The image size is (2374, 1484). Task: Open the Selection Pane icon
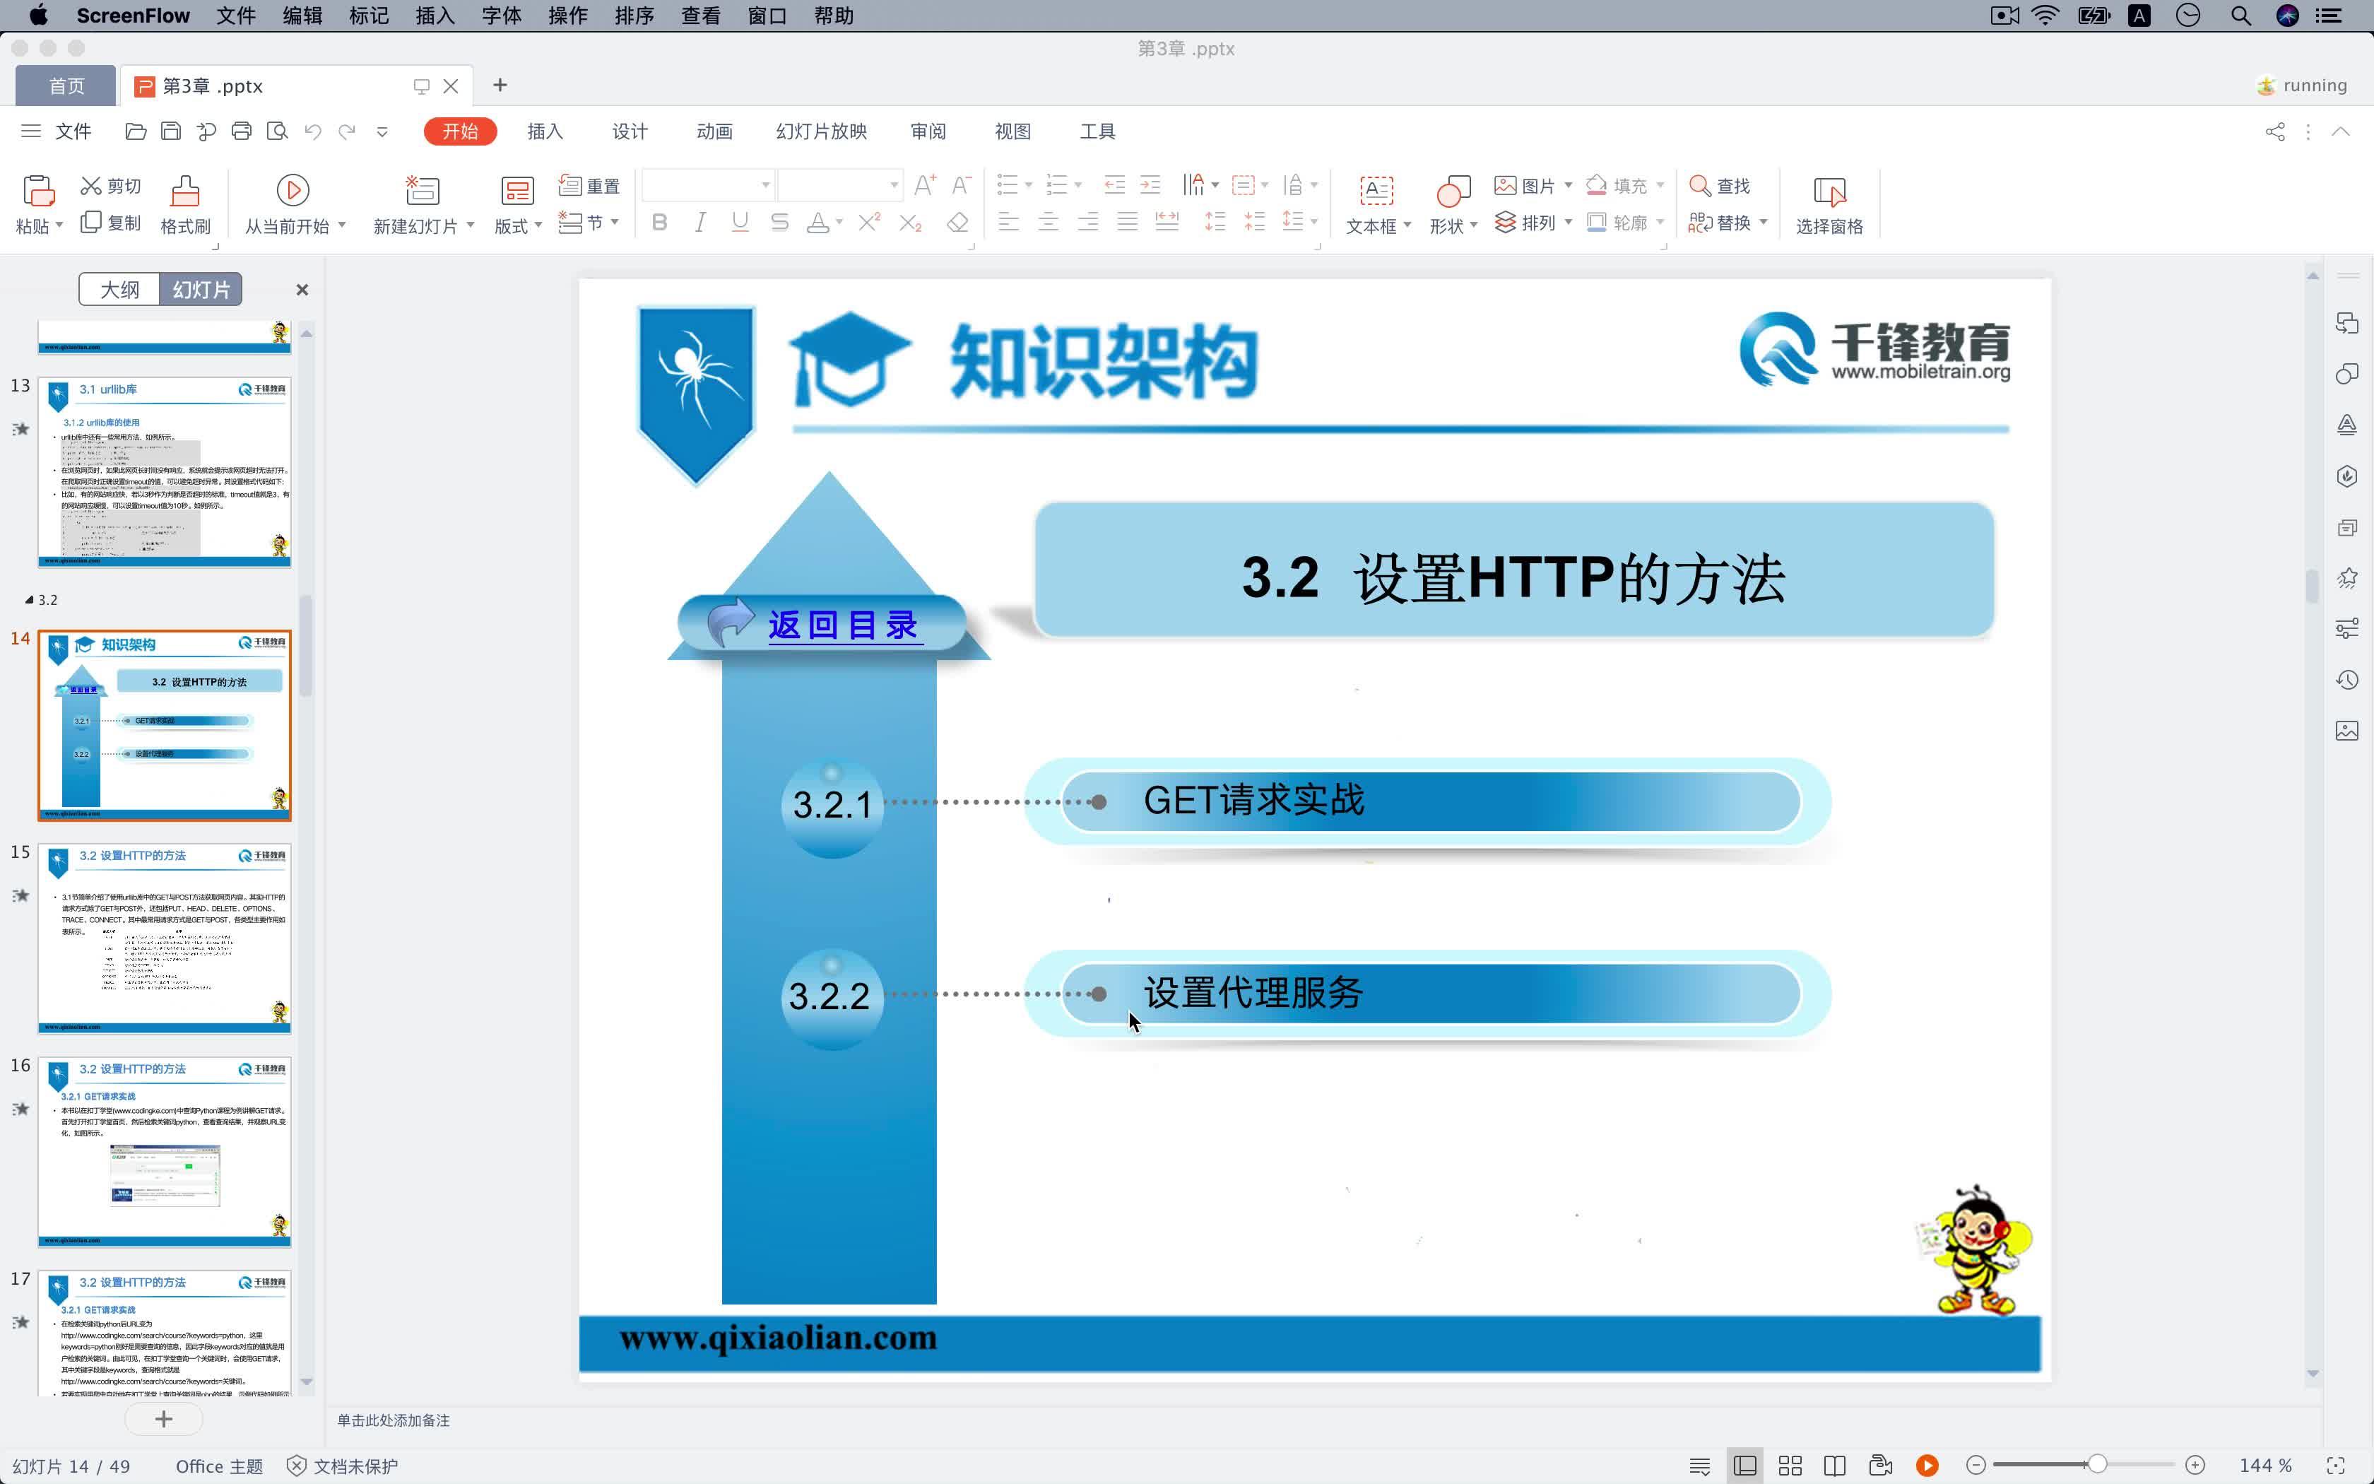pos(1829,192)
